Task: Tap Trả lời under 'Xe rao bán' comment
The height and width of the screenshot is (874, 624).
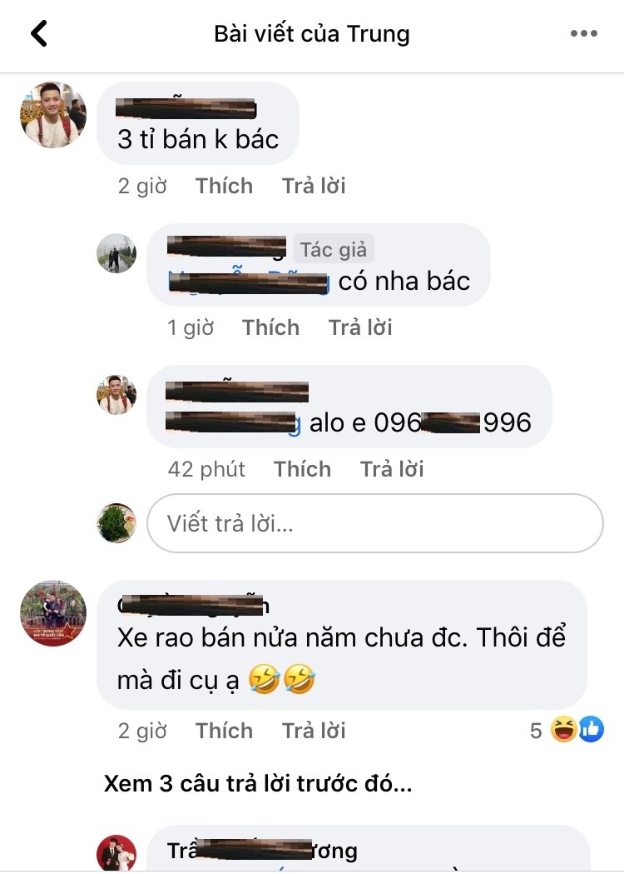Action: coord(314,731)
